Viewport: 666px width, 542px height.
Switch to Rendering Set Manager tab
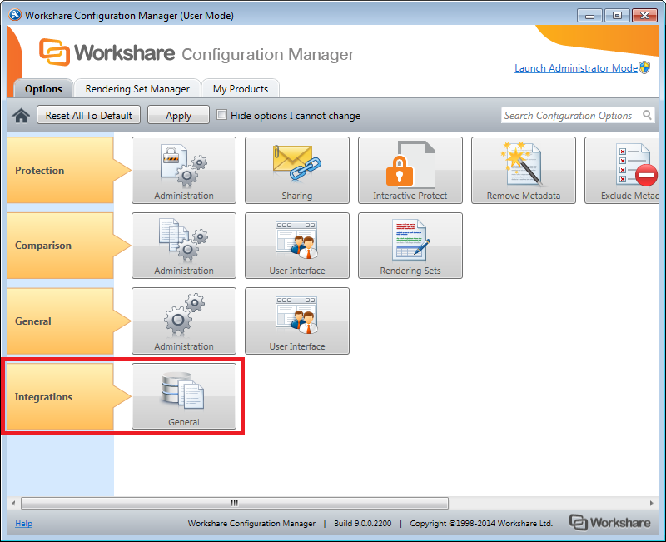137,89
